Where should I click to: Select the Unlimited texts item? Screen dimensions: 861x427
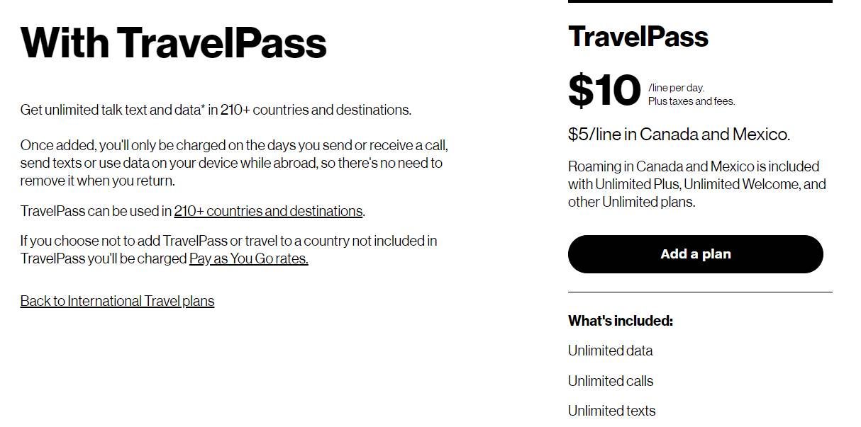[x=611, y=411]
